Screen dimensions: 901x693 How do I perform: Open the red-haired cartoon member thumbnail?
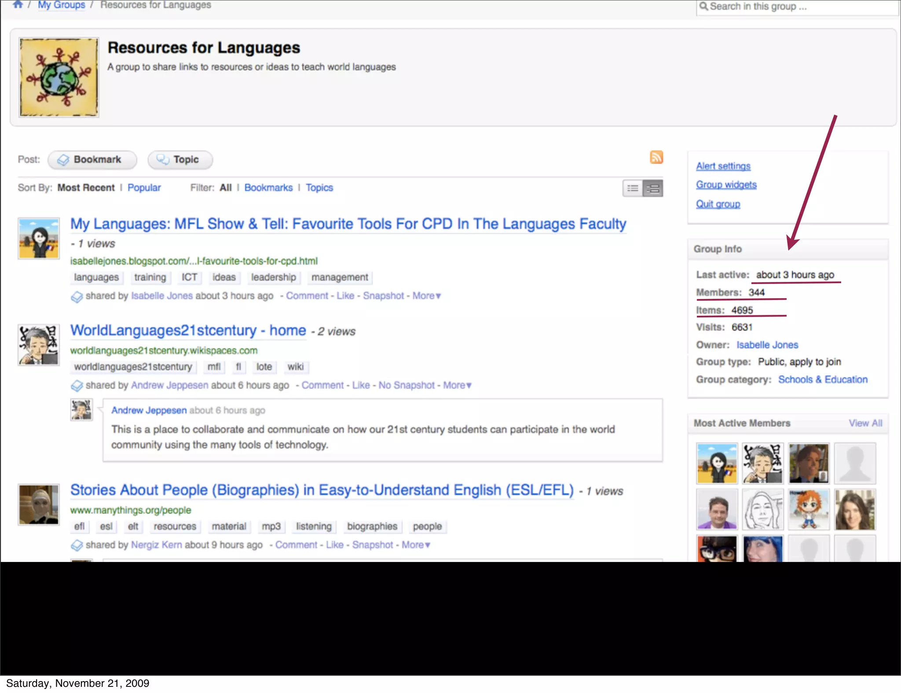[809, 509]
